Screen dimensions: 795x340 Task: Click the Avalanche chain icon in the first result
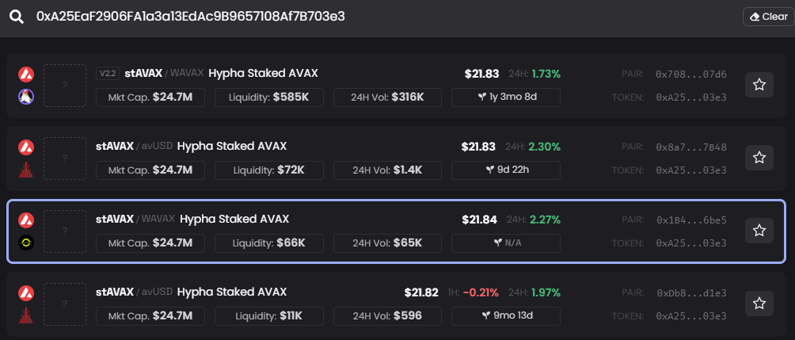tap(26, 74)
